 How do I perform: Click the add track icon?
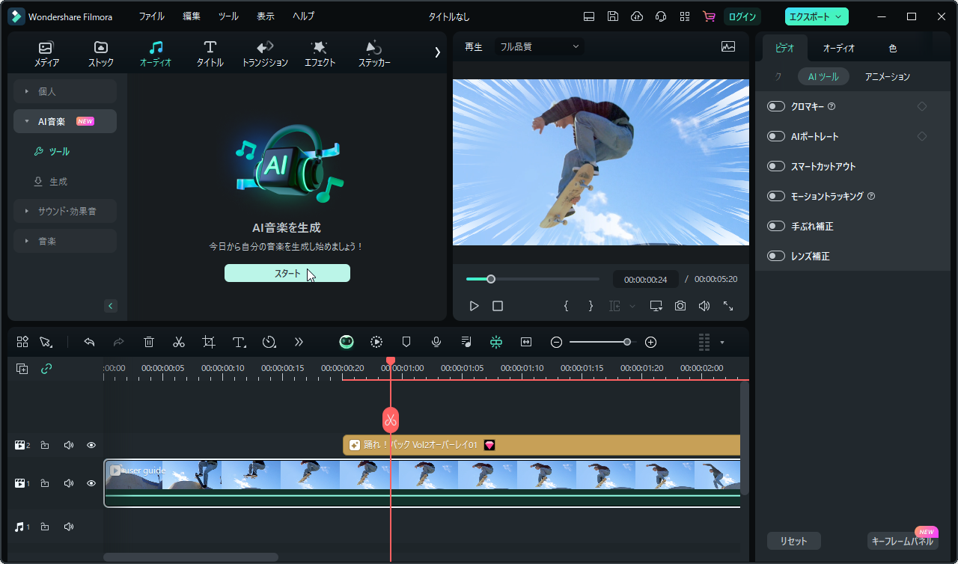(22, 369)
